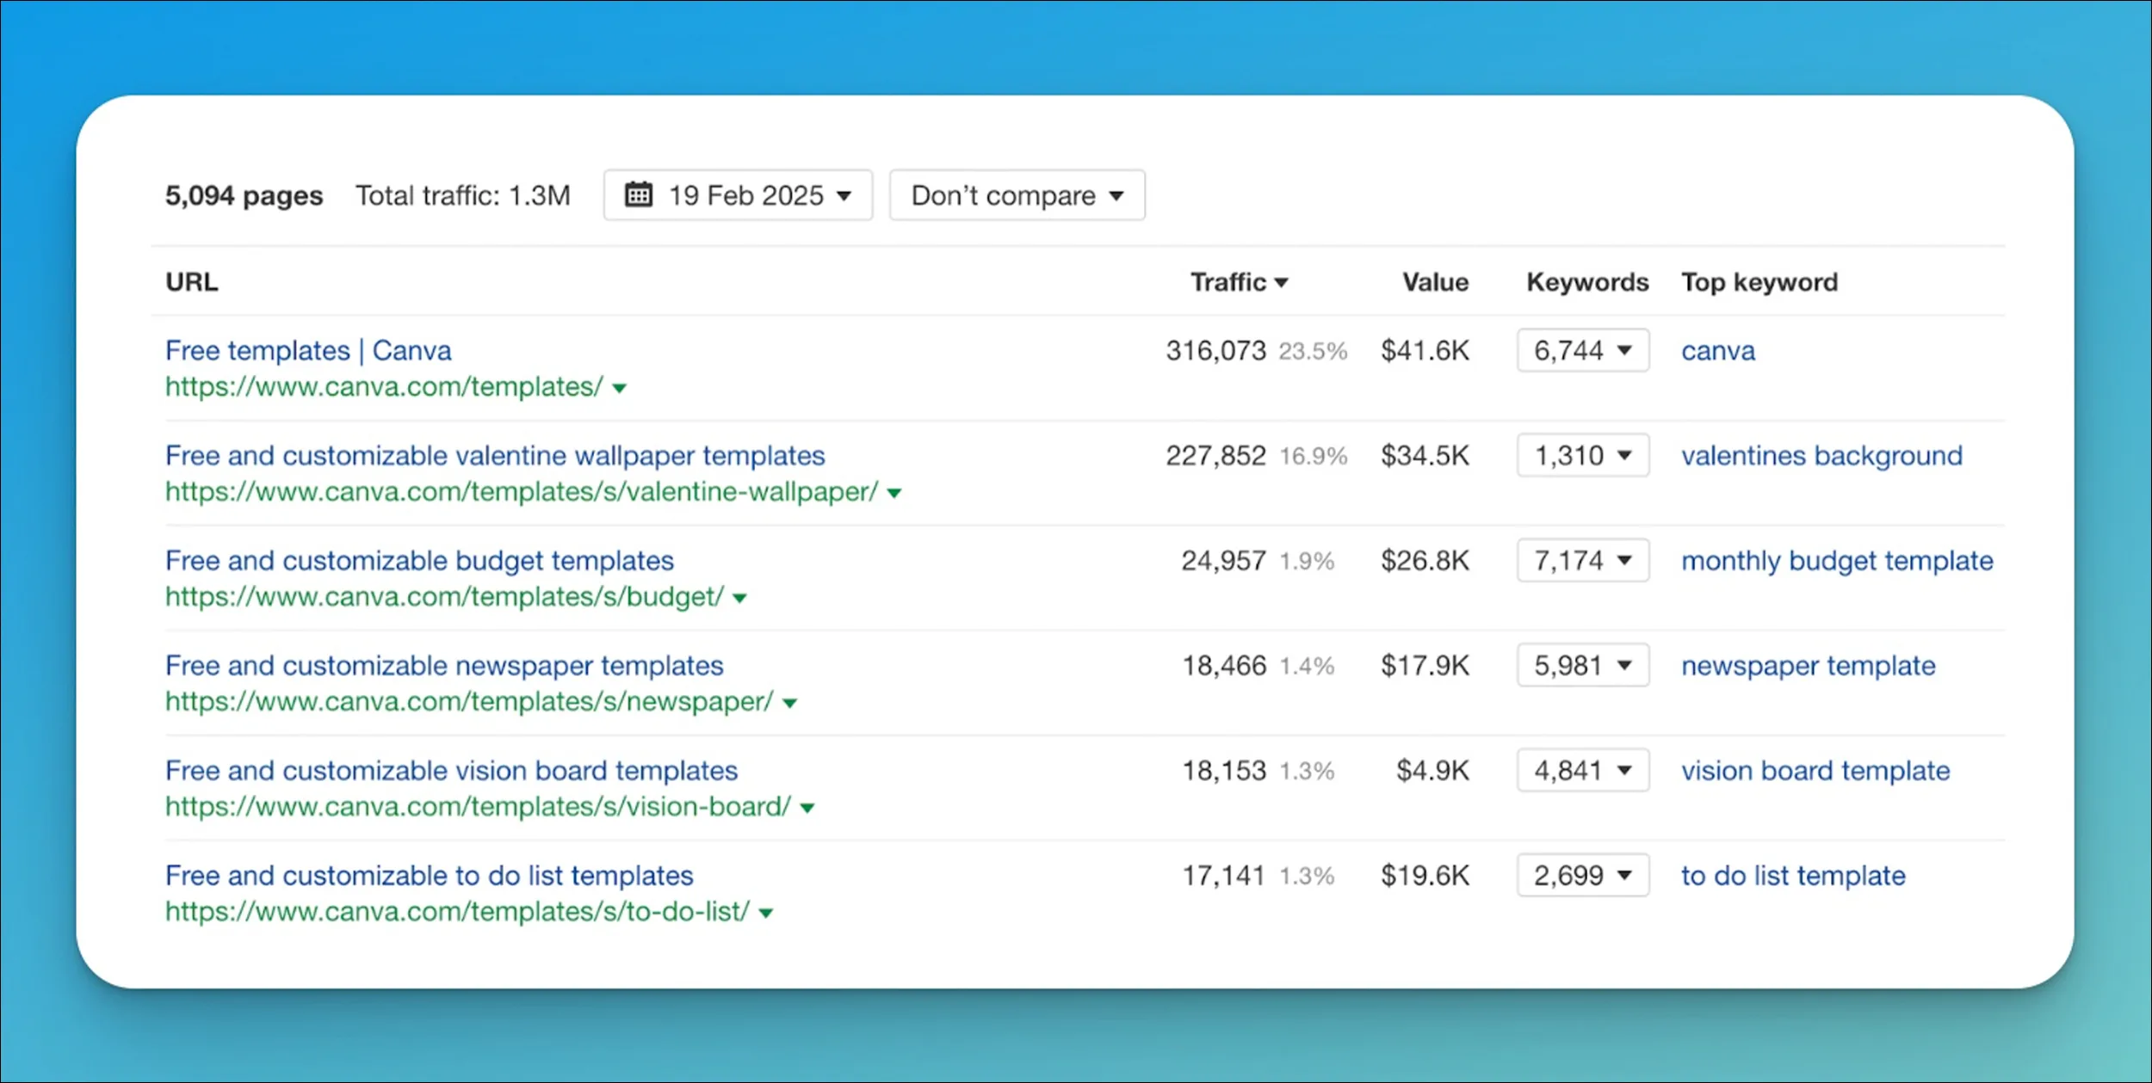The width and height of the screenshot is (2152, 1083).
Task: Open the Free templates | Canva page title
Action: click(308, 350)
